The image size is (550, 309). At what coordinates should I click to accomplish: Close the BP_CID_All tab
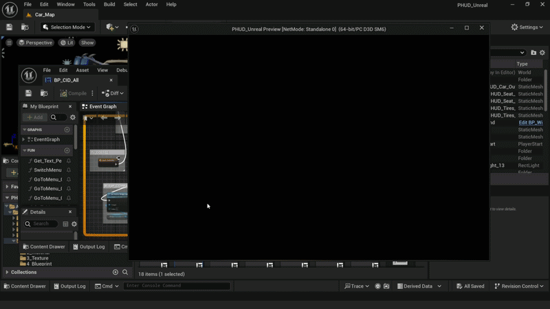tap(111, 80)
